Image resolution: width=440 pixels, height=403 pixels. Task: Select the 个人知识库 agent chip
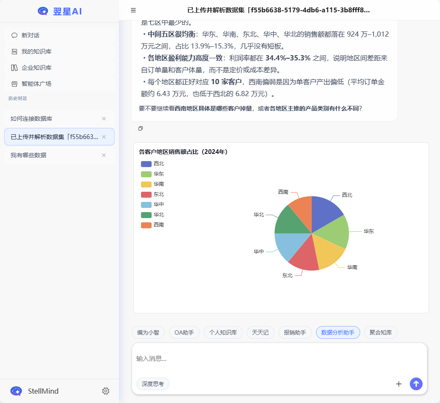(x=223, y=332)
